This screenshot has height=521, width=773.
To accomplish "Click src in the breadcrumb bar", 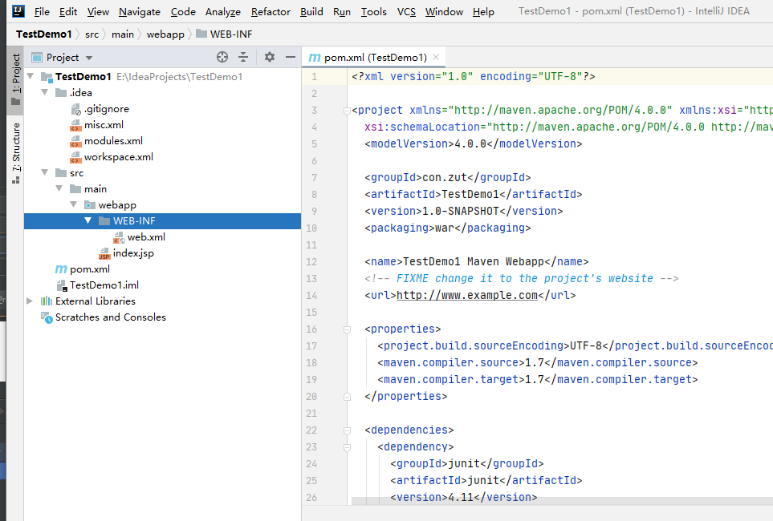I will click(92, 34).
